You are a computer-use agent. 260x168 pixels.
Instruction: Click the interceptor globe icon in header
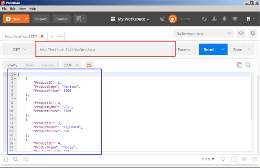click(x=204, y=19)
